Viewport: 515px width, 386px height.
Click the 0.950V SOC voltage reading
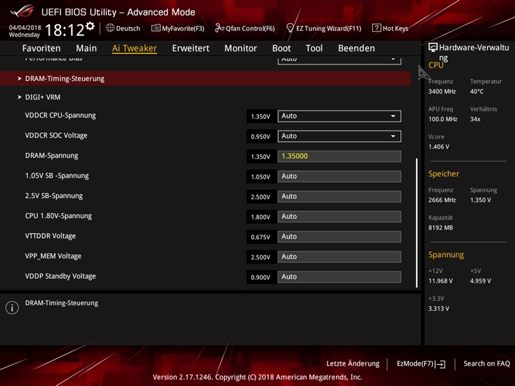point(261,136)
